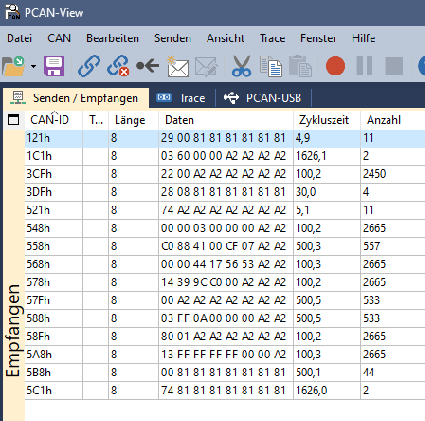The width and height of the screenshot is (425, 421).
Task: Click the Disconnect link icon with red X
Action: click(x=118, y=66)
